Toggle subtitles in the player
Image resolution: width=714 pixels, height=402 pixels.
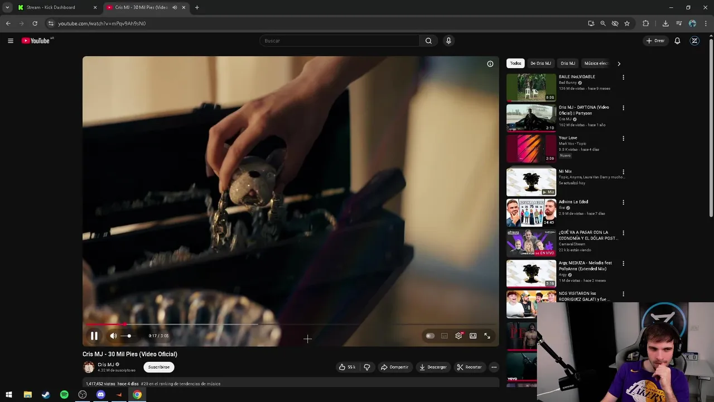[444, 336]
